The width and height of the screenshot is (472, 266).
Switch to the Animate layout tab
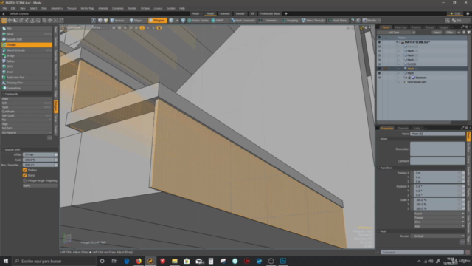224,13
